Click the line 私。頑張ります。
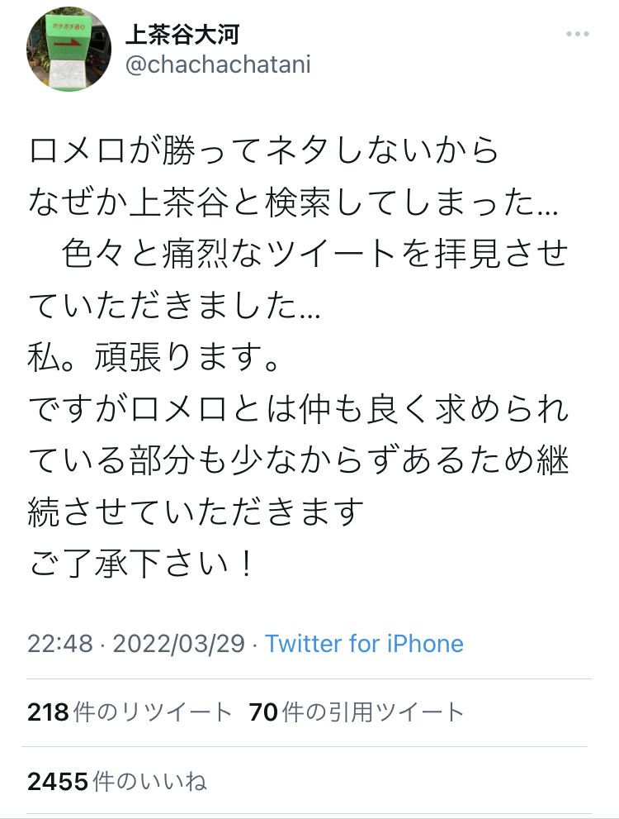619x819 pixels. coord(154,357)
